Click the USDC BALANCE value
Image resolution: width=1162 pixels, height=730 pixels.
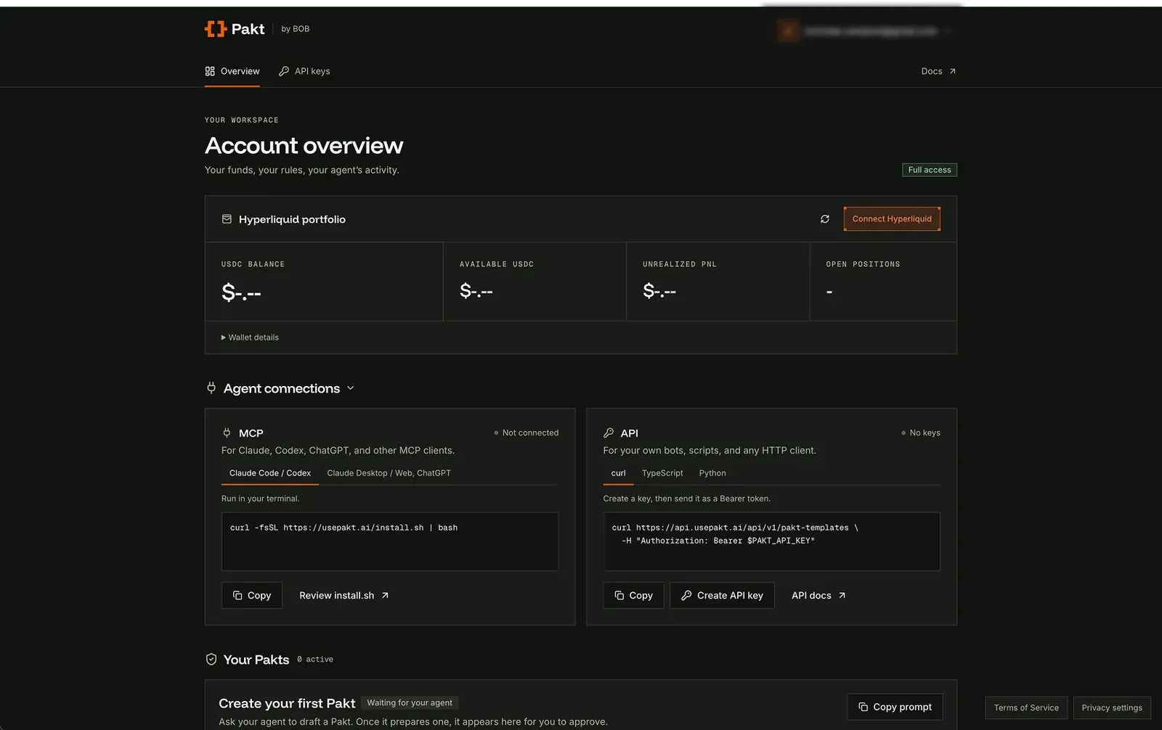(241, 292)
